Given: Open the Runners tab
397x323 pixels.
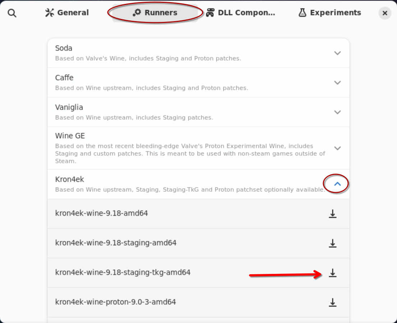Looking at the screenshot, I should click(155, 13).
